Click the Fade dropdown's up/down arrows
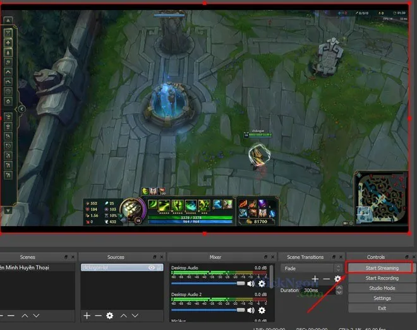The image size is (417, 330). (338, 268)
